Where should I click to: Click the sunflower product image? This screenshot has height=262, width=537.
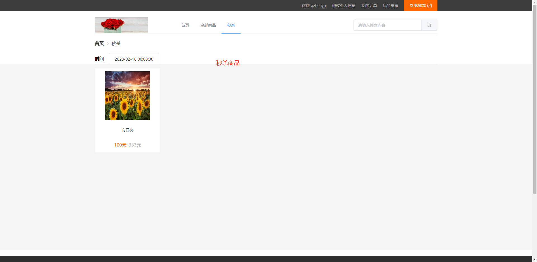click(127, 95)
